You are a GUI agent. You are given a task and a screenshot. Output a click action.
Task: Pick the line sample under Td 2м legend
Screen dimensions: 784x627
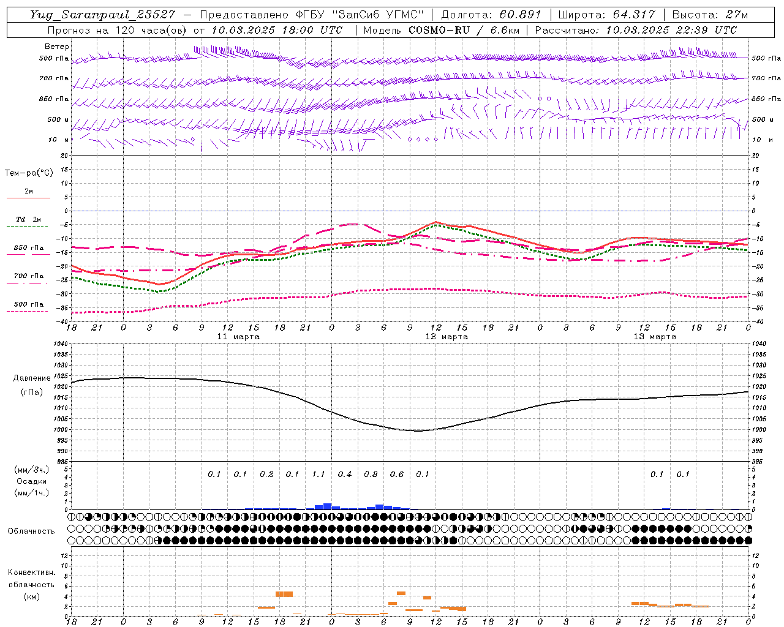point(28,227)
